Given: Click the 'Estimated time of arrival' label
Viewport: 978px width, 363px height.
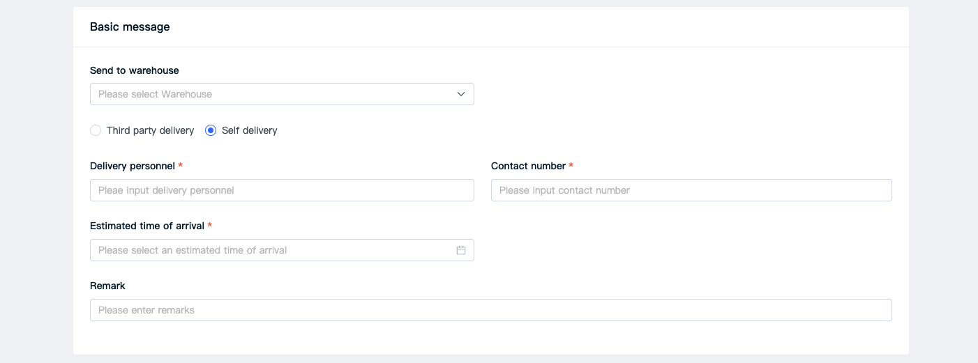Looking at the screenshot, I should click(x=147, y=226).
